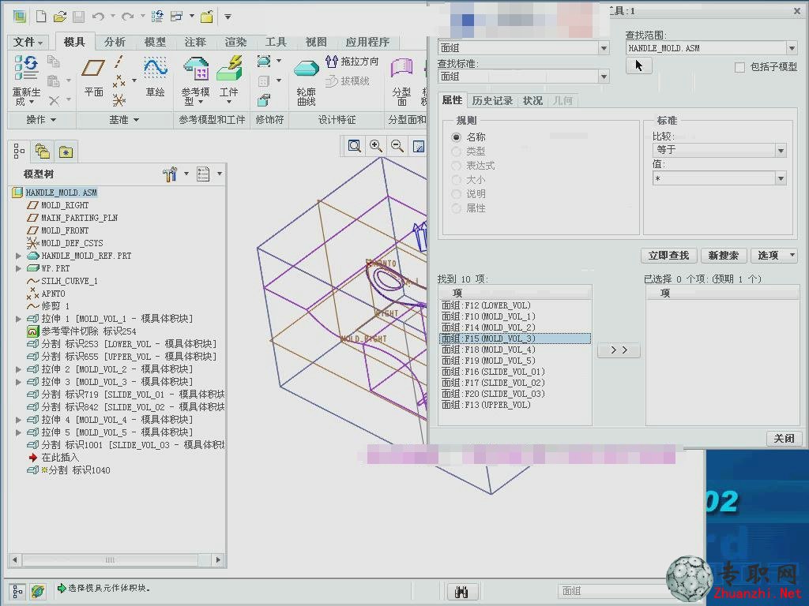Screen dimensions: 809x606
Task: Click the Save disk icon
Action: pyautogui.click(x=78, y=17)
